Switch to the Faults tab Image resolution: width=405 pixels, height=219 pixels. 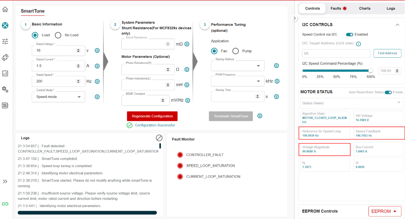[x=338, y=8]
